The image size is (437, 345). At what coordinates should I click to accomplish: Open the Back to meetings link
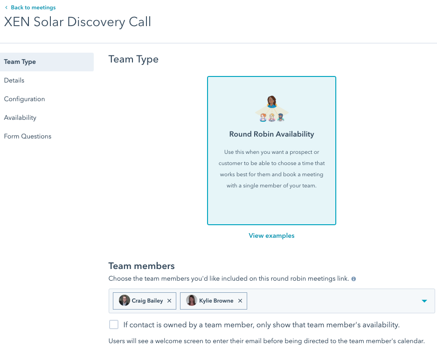point(33,8)
